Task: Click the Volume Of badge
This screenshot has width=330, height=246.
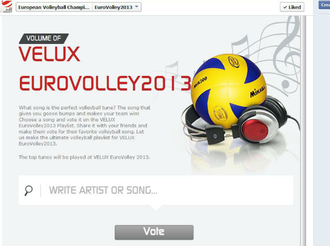Action: click(x=44, y=39)
